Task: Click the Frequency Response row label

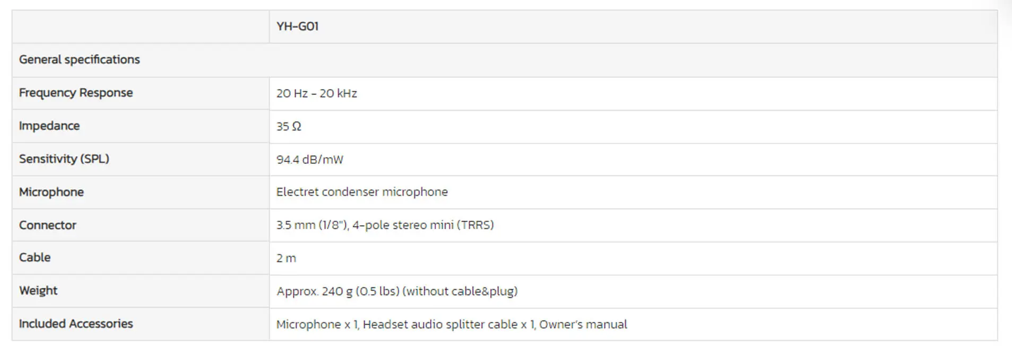Action: tap(76, 93)
